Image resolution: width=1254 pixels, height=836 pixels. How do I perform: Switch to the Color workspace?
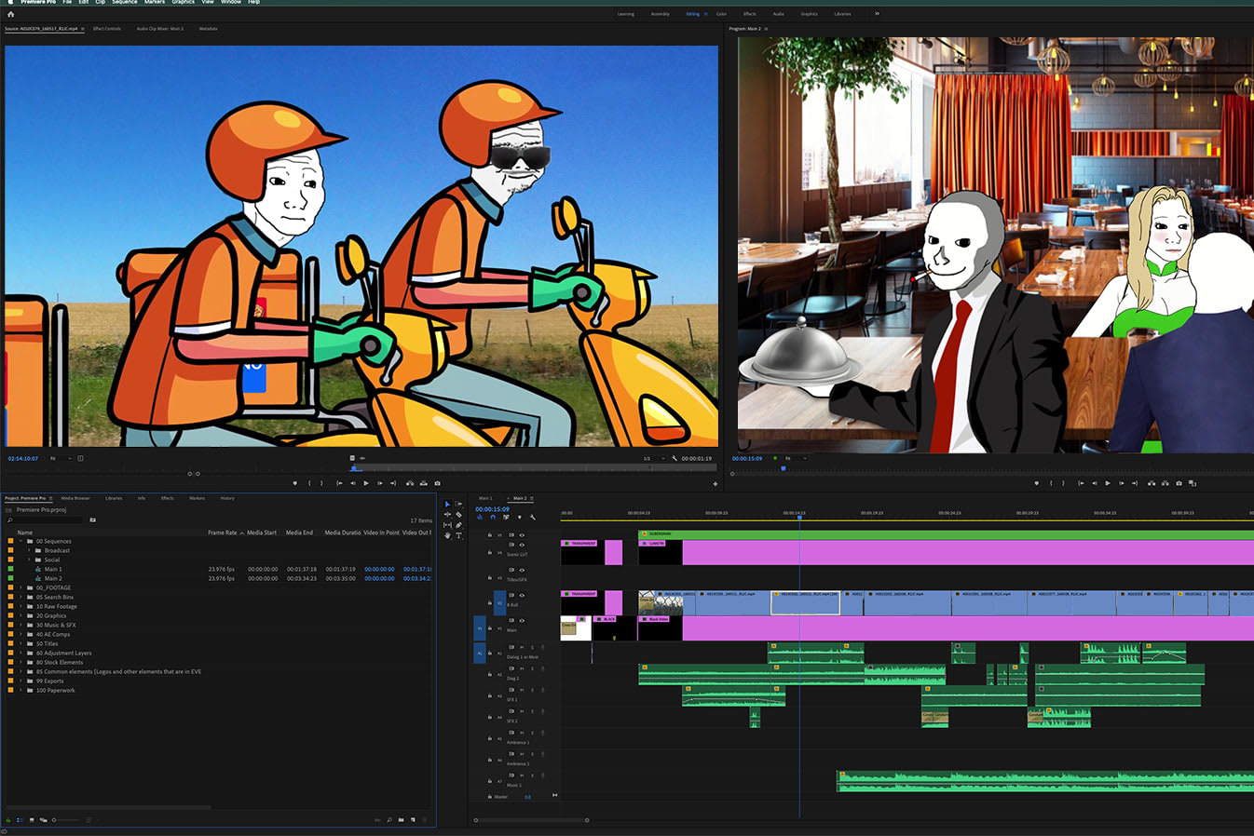[721, 14]
